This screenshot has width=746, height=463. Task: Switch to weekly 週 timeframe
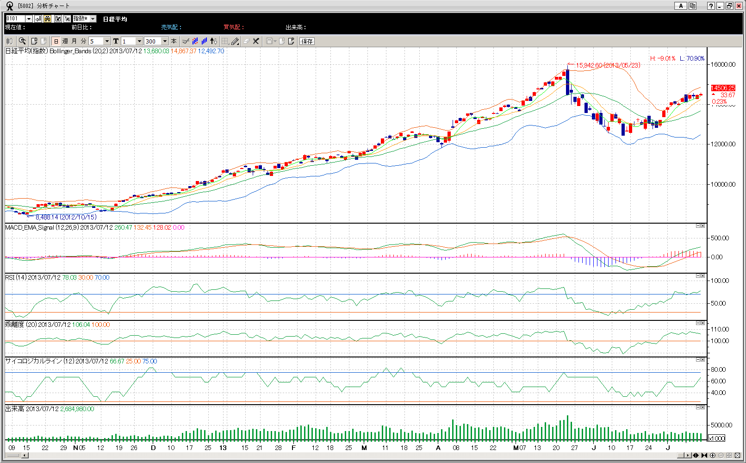click(x=65, y=41)
